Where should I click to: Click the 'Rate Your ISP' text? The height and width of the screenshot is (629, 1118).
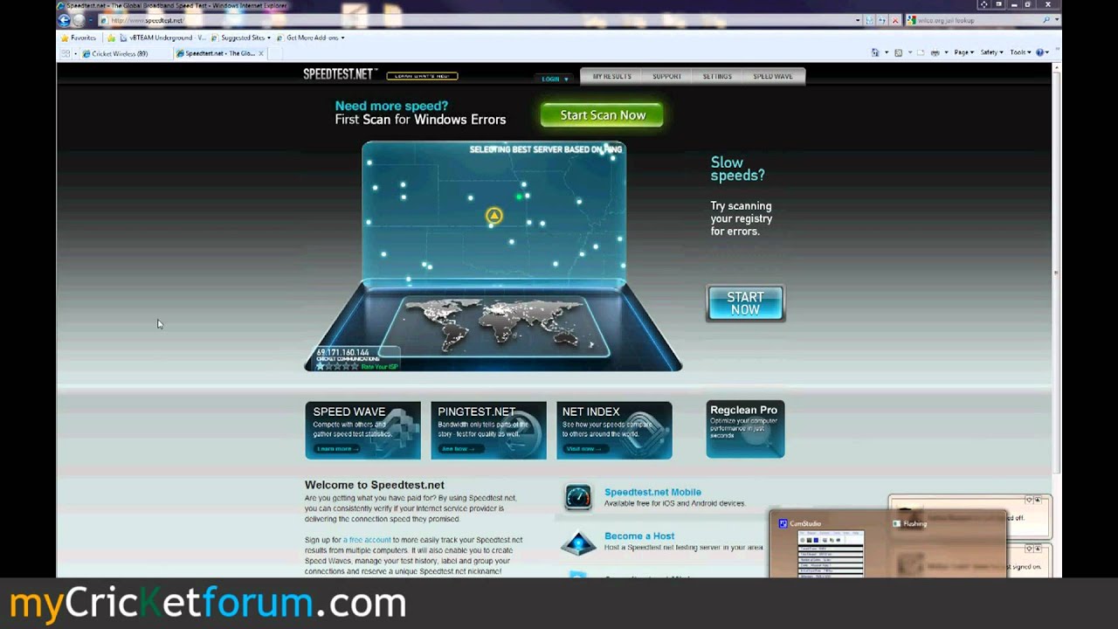click(x=379, y=366)
